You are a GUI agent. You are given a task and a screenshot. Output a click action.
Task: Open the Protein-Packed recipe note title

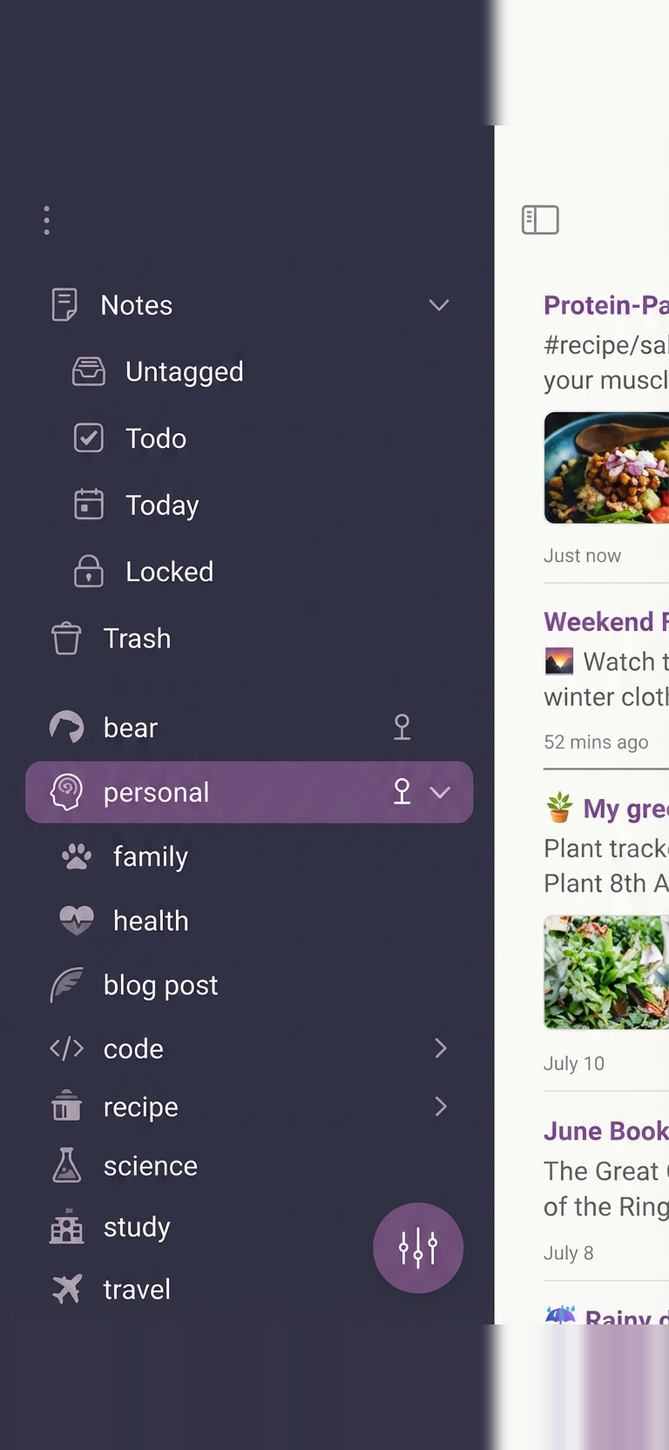[x=605, y=305]
